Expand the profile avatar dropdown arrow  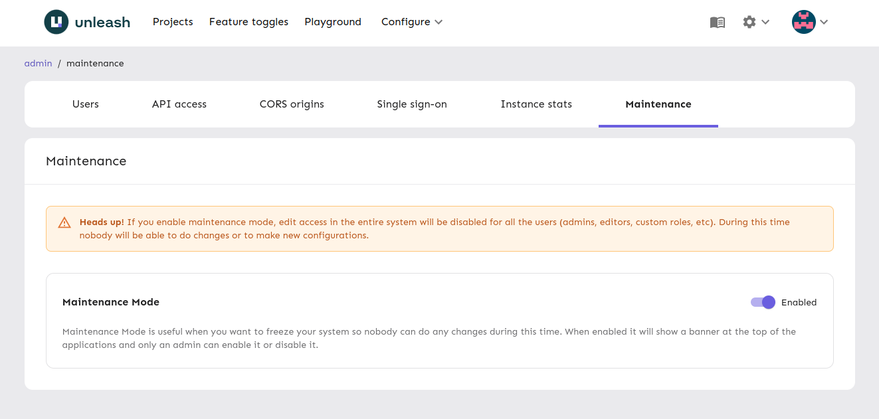coord(824,22)
